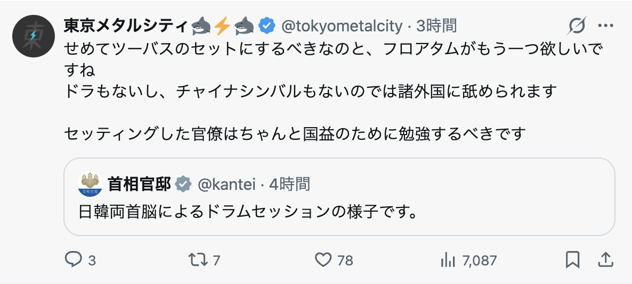This screenshot has width=632, height=284.
Task: Click the 首相官邸 account name
Action: [x=139, y=184]
